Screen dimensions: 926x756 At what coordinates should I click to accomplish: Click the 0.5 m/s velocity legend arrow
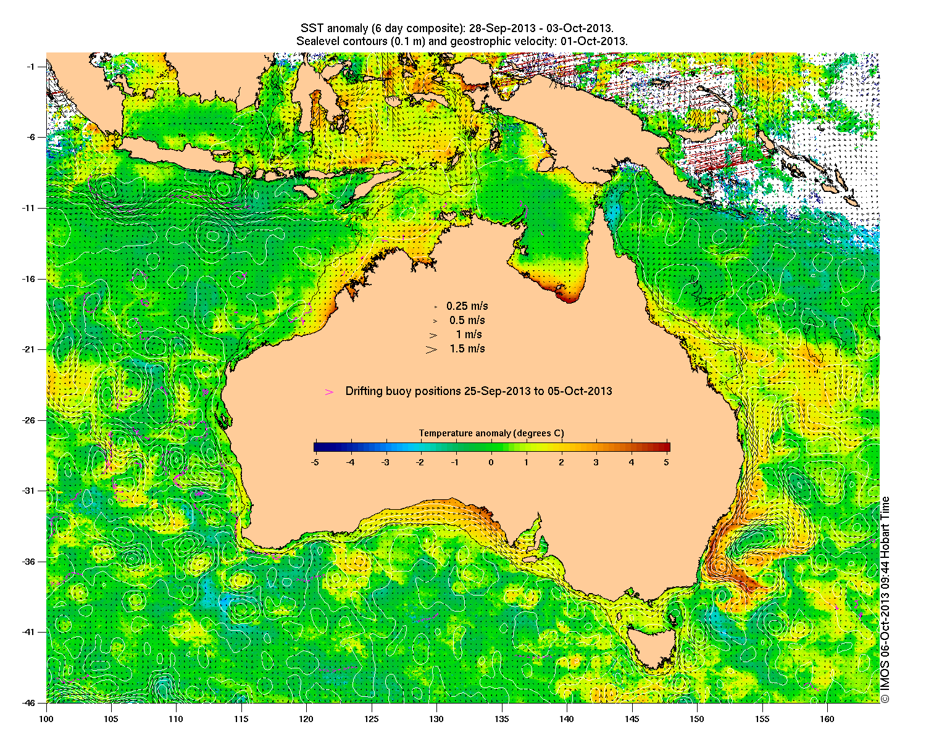435,321
